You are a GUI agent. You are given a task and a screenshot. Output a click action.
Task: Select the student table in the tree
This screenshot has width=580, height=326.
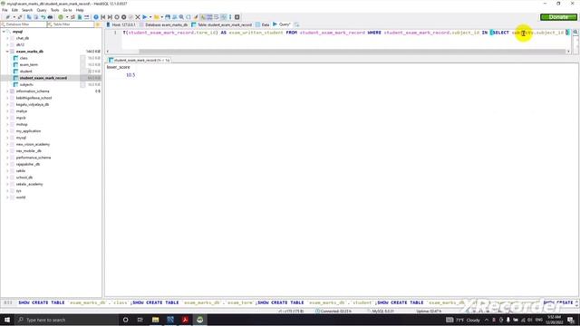pos(26,72)
